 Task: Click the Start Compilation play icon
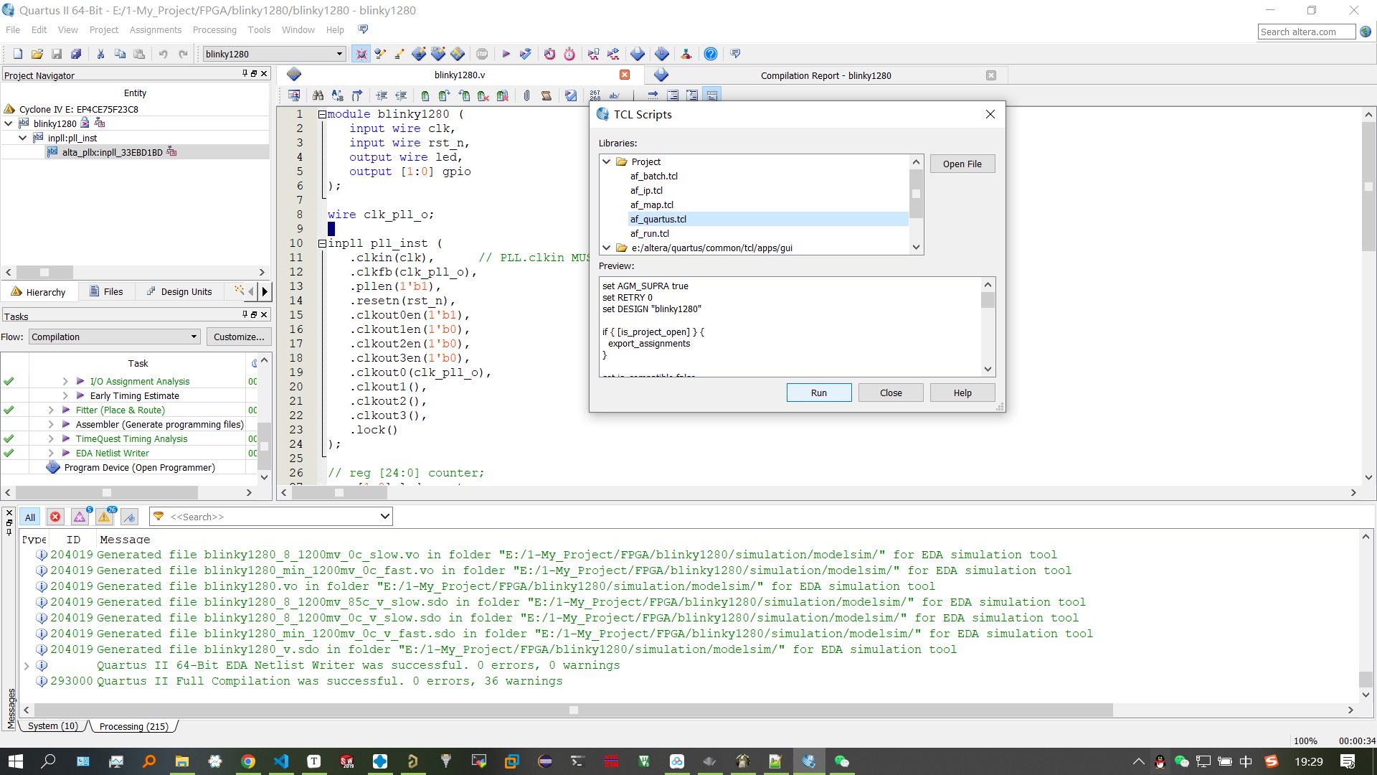point(506,54)
